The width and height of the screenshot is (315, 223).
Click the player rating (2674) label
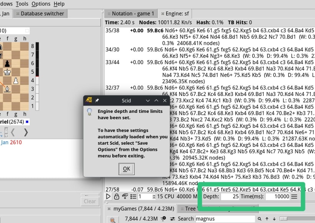(17, 122)
